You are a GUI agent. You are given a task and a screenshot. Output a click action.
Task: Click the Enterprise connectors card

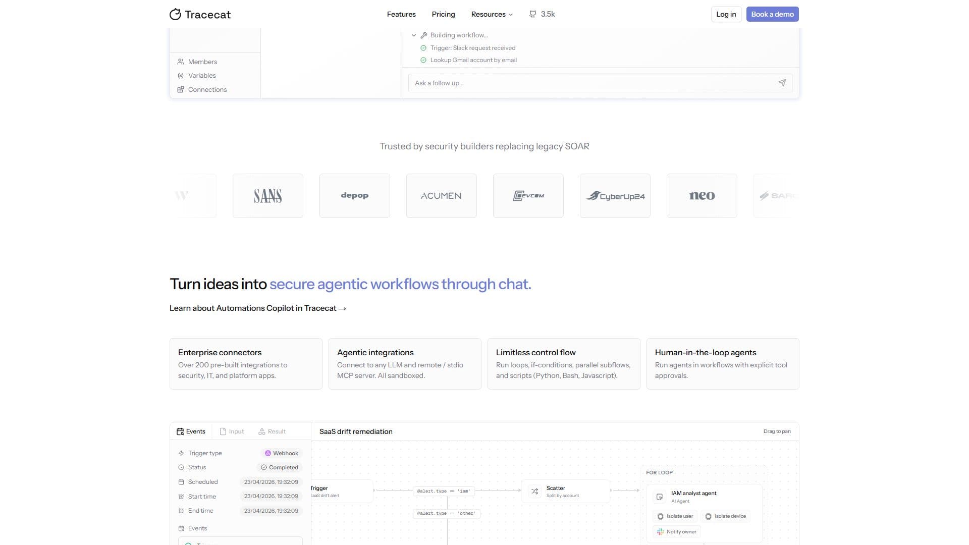[246, 364]
